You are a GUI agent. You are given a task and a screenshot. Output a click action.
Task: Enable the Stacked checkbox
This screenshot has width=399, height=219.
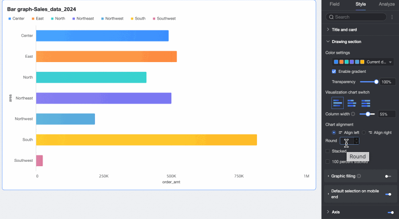pos(328,151)
